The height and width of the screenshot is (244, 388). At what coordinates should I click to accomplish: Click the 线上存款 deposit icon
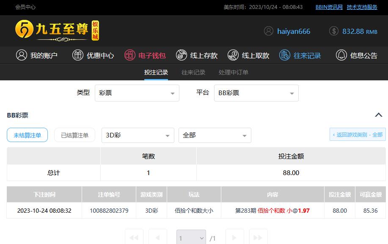[182, 55]
